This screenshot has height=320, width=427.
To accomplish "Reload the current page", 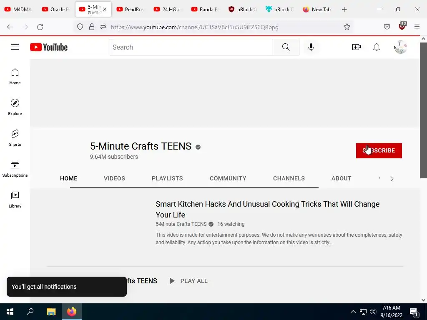I will coord(40,27).
